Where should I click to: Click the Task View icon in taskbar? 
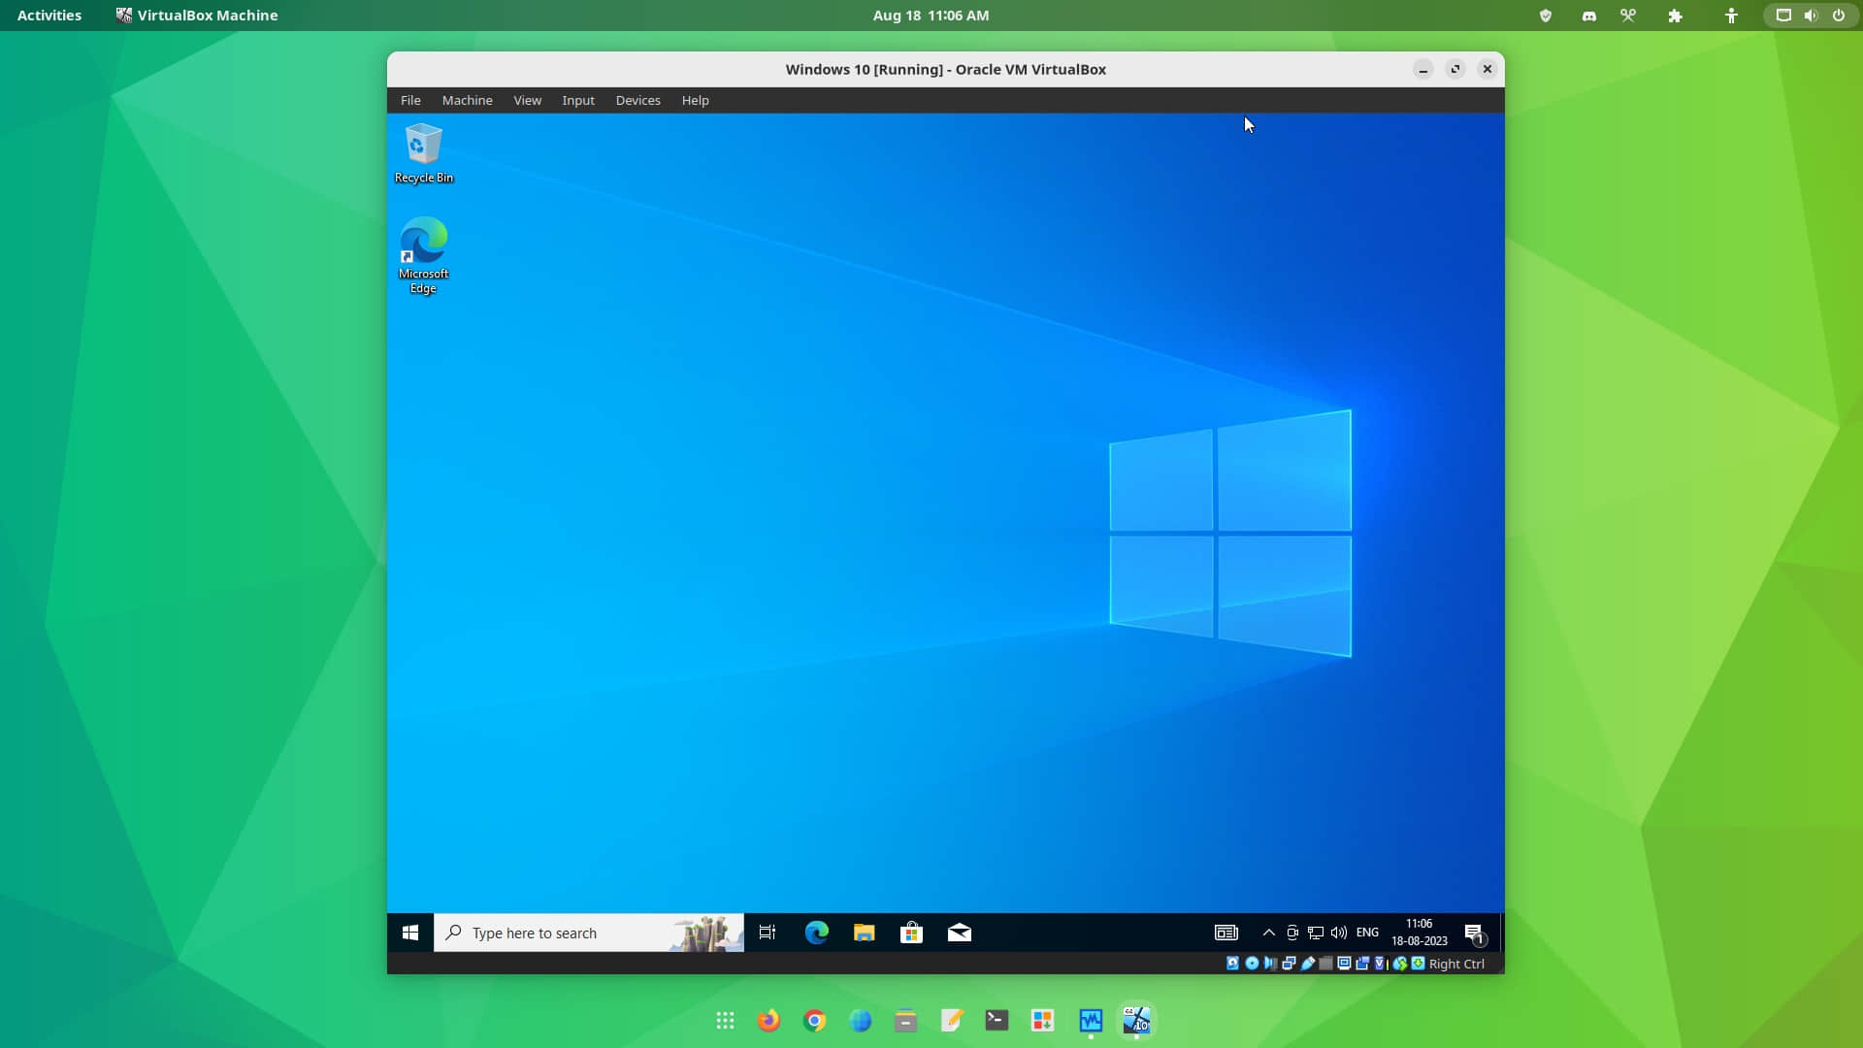(768, 932)
